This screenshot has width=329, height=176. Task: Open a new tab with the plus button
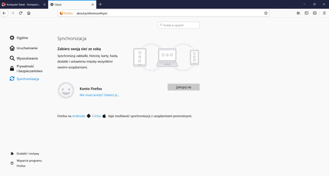100,4
